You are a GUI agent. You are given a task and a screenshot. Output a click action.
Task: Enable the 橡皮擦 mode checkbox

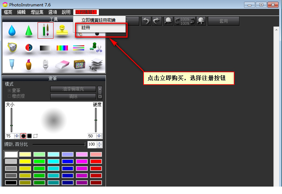coord(9,96)
